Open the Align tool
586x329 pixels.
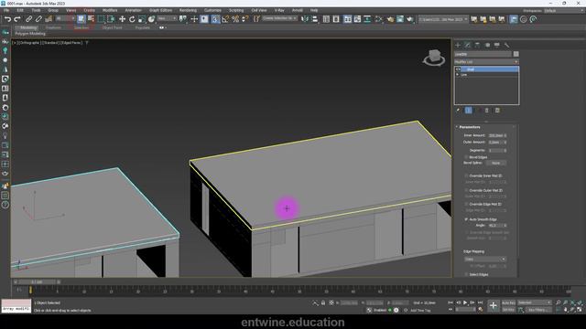[x=315, y=19]
